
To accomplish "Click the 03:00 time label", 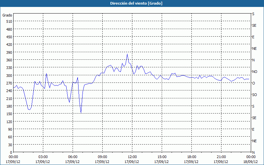I will [x=43, y=157].
